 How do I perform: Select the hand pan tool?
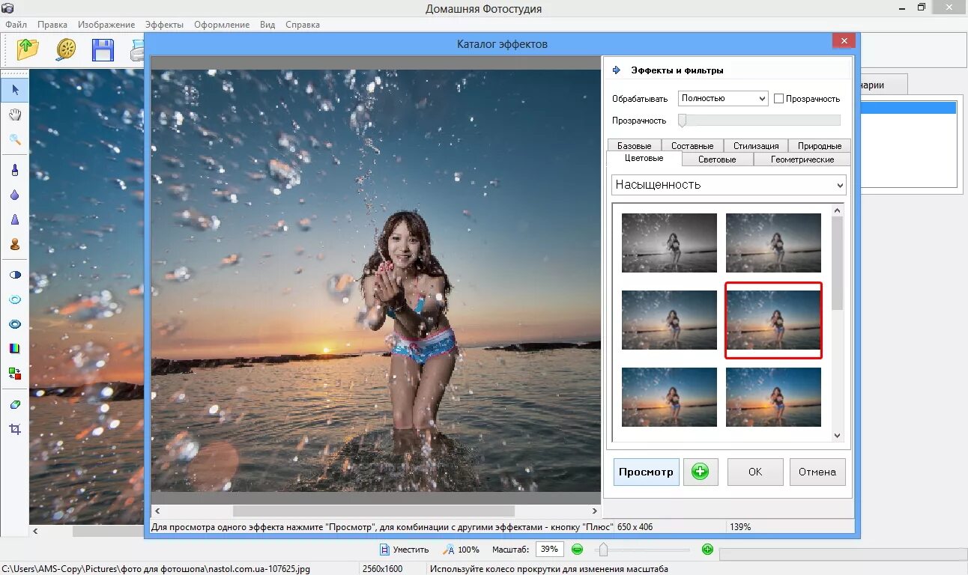click(x=15, y=115)
